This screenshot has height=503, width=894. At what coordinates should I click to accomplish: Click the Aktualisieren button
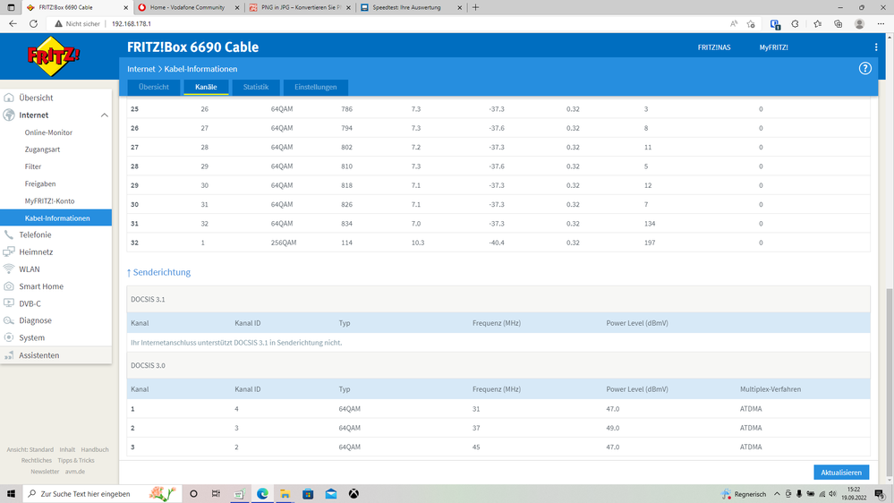pos(841,473)
